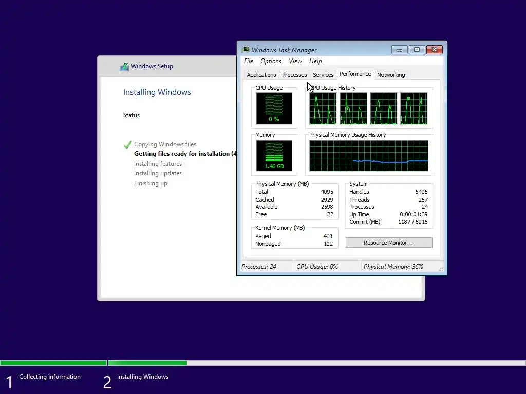The height and width of the screenshot is (394, 526).
Task: Click the Copying Windows files step text
Action: pos(165,144)
